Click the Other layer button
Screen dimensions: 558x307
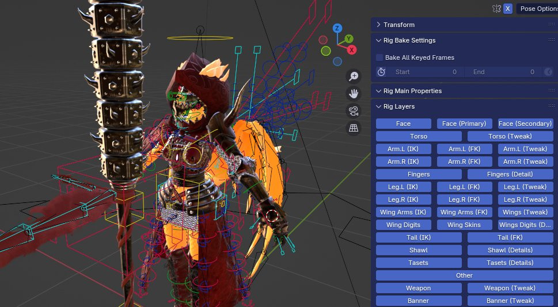coord(464,275)
